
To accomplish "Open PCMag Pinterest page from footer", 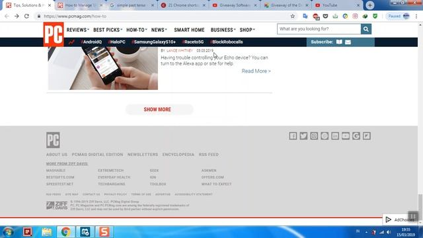I will point(325,136).
